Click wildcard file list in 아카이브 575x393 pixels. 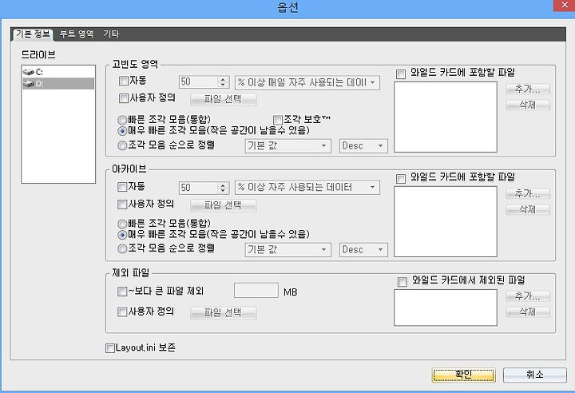(446, 221)
